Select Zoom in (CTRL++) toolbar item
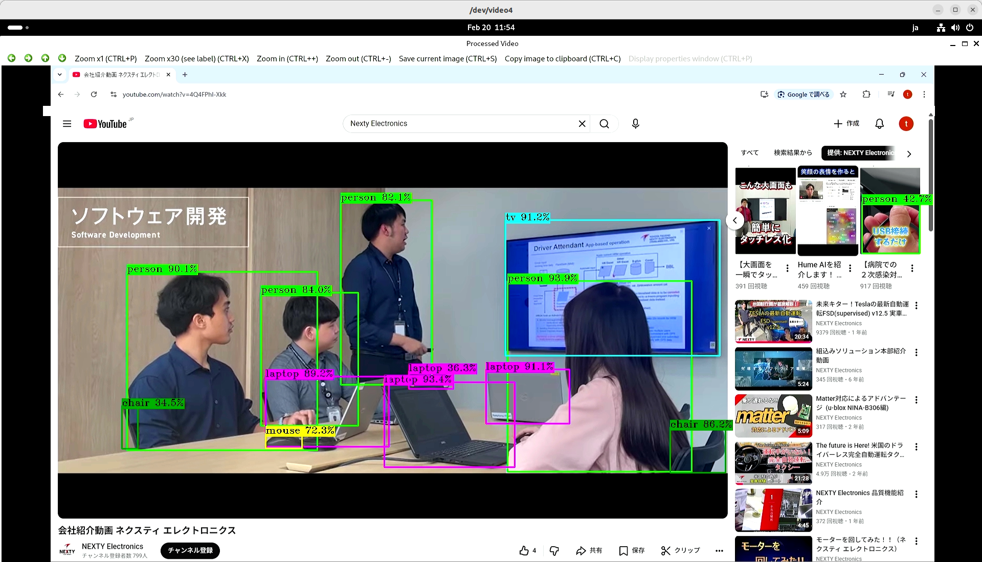982x562 pixels. pyautogui.click(x=287, y=59)
